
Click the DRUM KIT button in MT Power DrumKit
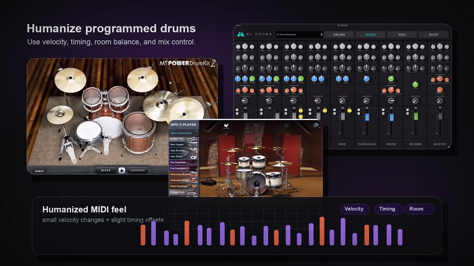(39, 171)
